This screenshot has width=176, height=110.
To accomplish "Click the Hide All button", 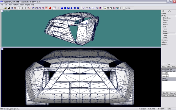I will pyautogui.click(x=165, y=93).
